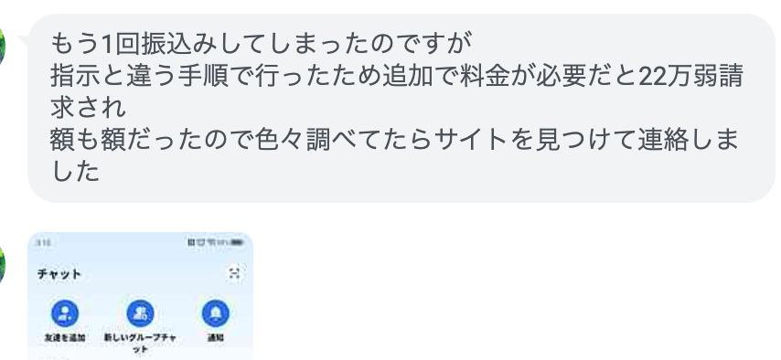Click the sender avatar beside the text message
The image size is (781, 360).
(x=2, y=48)
